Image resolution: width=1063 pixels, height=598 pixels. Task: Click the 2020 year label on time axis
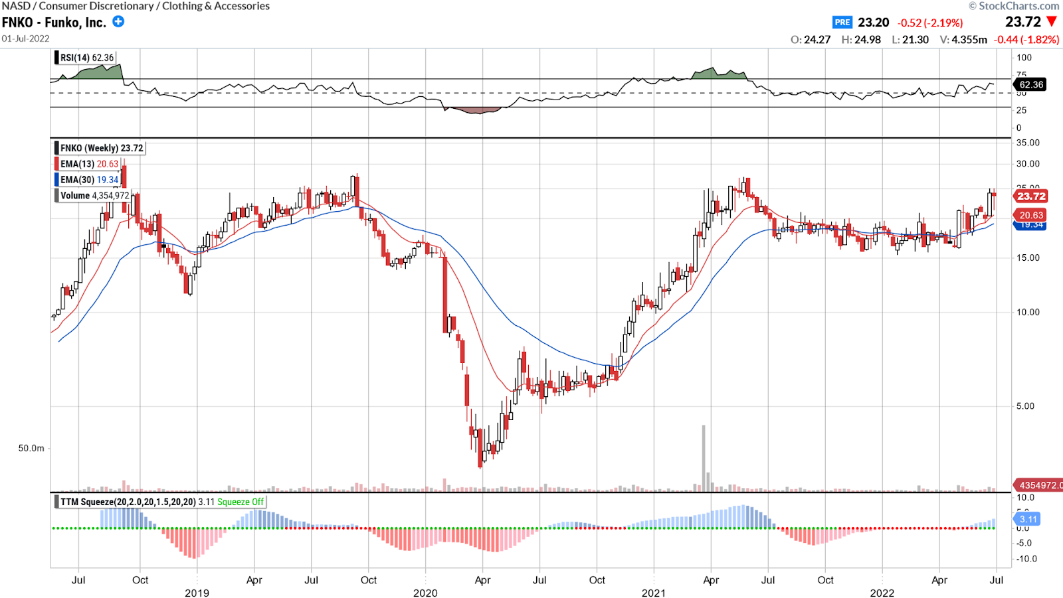[x=425, y=593]
